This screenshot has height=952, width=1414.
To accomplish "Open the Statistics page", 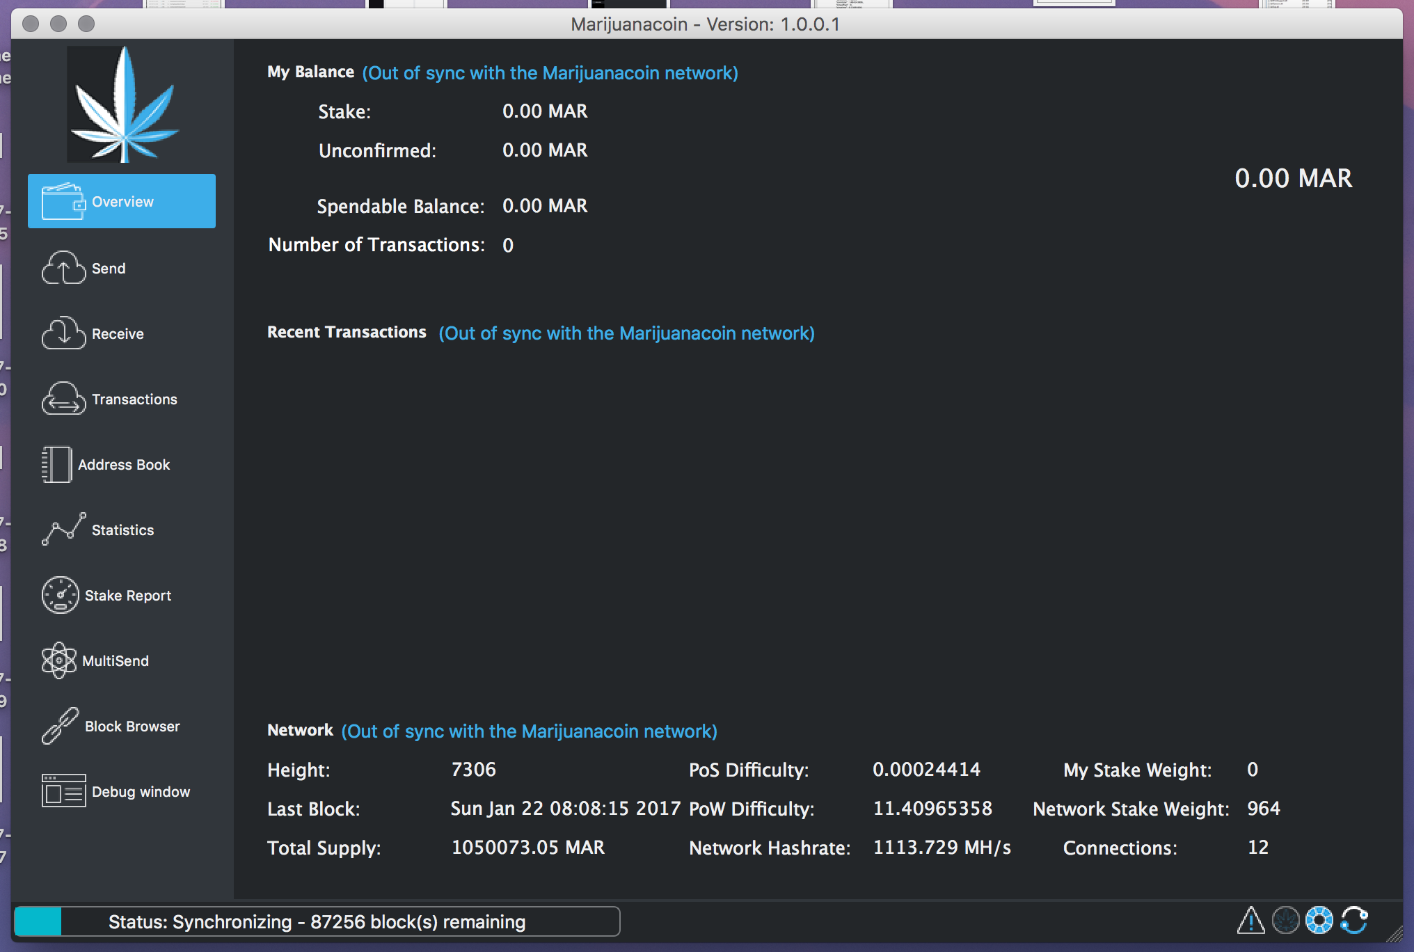I will (122, 530).
